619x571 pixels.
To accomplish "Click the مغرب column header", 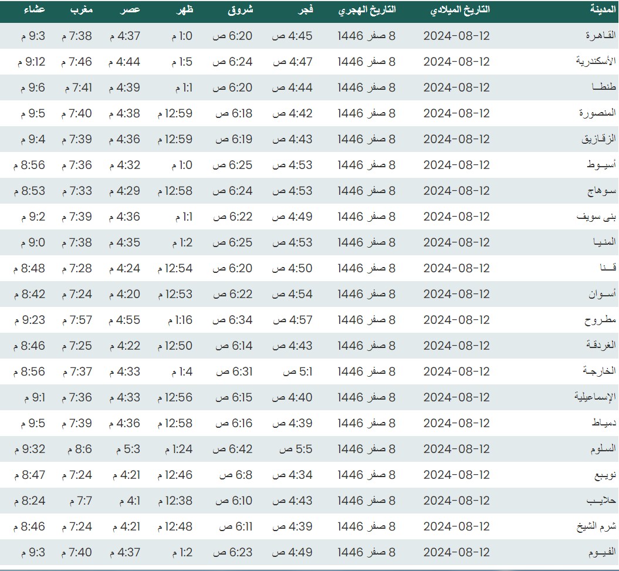I will tap(81, 10).
